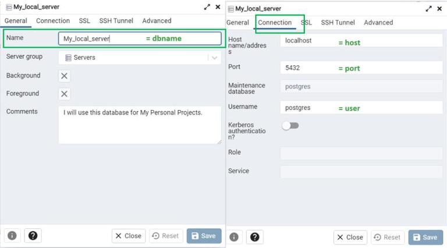This screenshot has width=447, height=248.
Task: Click the Save button in the left dialog
Action: [204, 236]
